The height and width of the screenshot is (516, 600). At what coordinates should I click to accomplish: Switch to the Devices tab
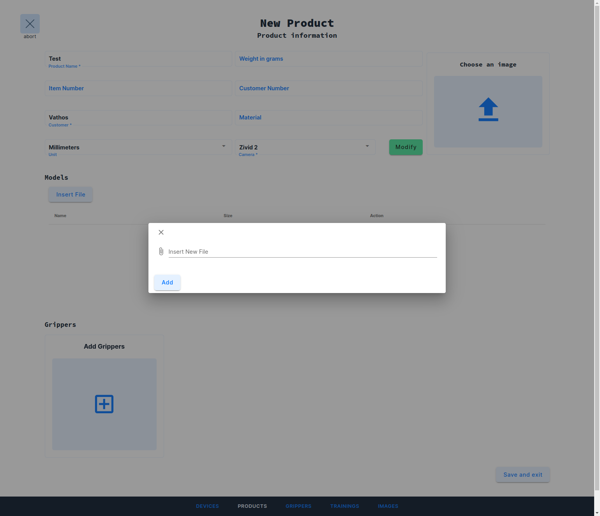click(207, 506)
